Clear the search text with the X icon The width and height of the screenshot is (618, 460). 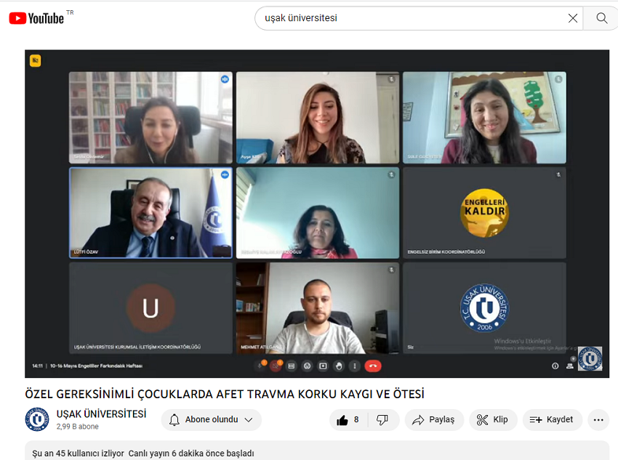[x=573, y=18]
